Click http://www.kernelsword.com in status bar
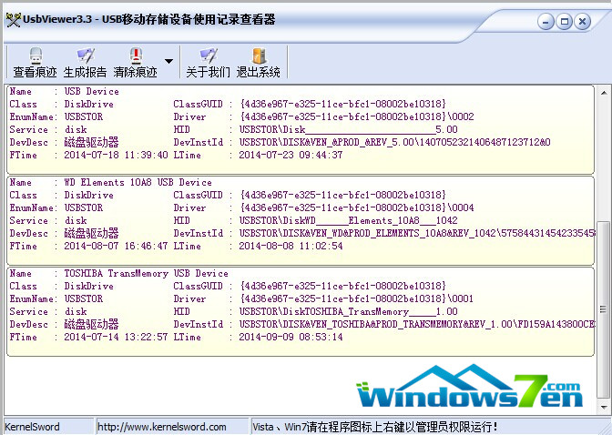This screenshot has height=435, width=612. click(161, 427)
